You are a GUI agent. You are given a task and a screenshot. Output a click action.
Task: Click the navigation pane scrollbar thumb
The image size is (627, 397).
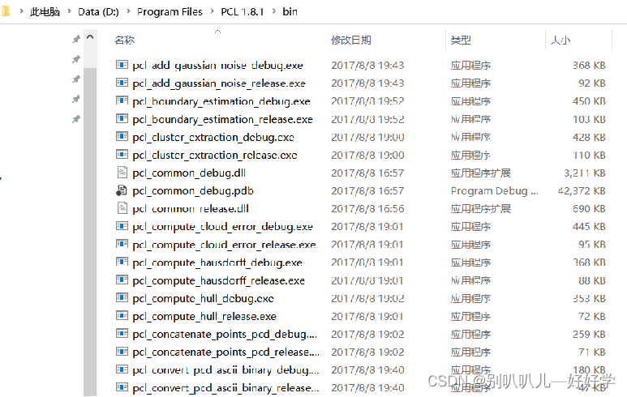[x=90, y=232]
